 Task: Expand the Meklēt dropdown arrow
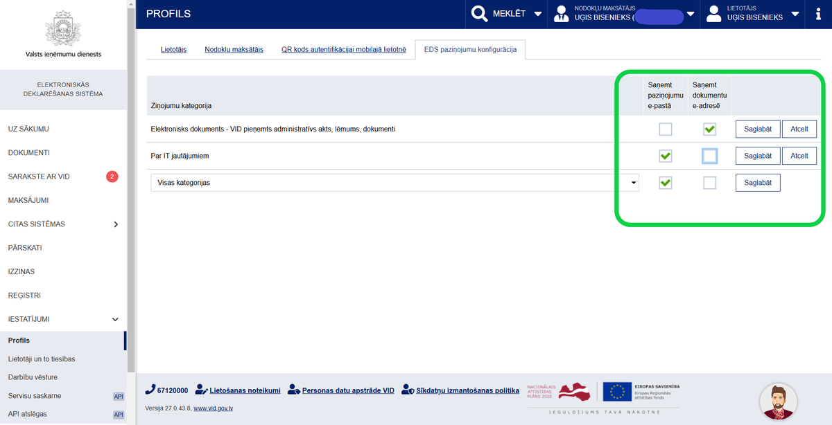pyautogui.click(x=537, y=14)
